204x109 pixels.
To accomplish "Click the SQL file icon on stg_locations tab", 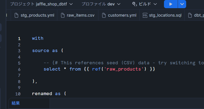I will (145, 15).
